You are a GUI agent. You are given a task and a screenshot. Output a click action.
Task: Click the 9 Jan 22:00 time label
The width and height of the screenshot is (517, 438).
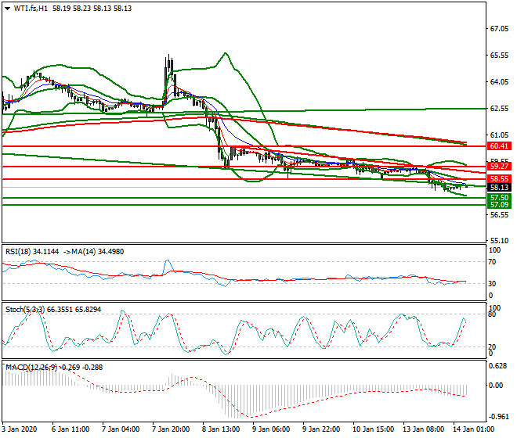point(321,429)
